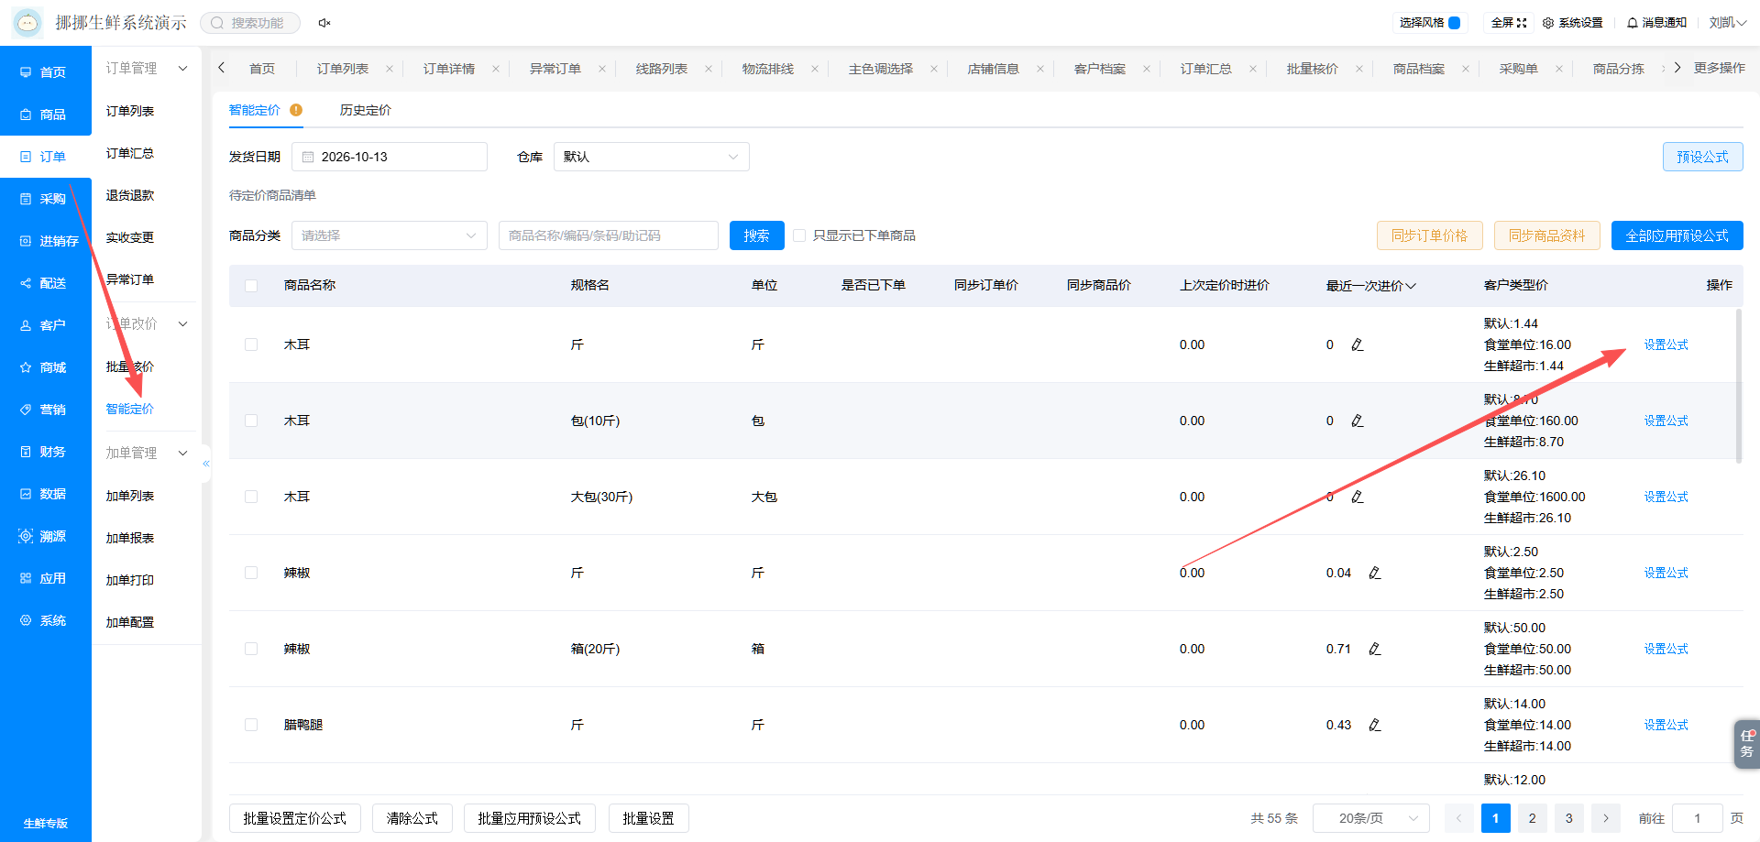Enable 只显示已下单商品 checkbox
The width and height of the screenshot is (1760, 842).
(799, 235)
